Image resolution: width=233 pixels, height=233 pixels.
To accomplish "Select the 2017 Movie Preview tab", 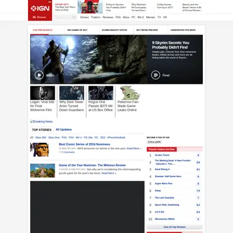I will (147, 30).
